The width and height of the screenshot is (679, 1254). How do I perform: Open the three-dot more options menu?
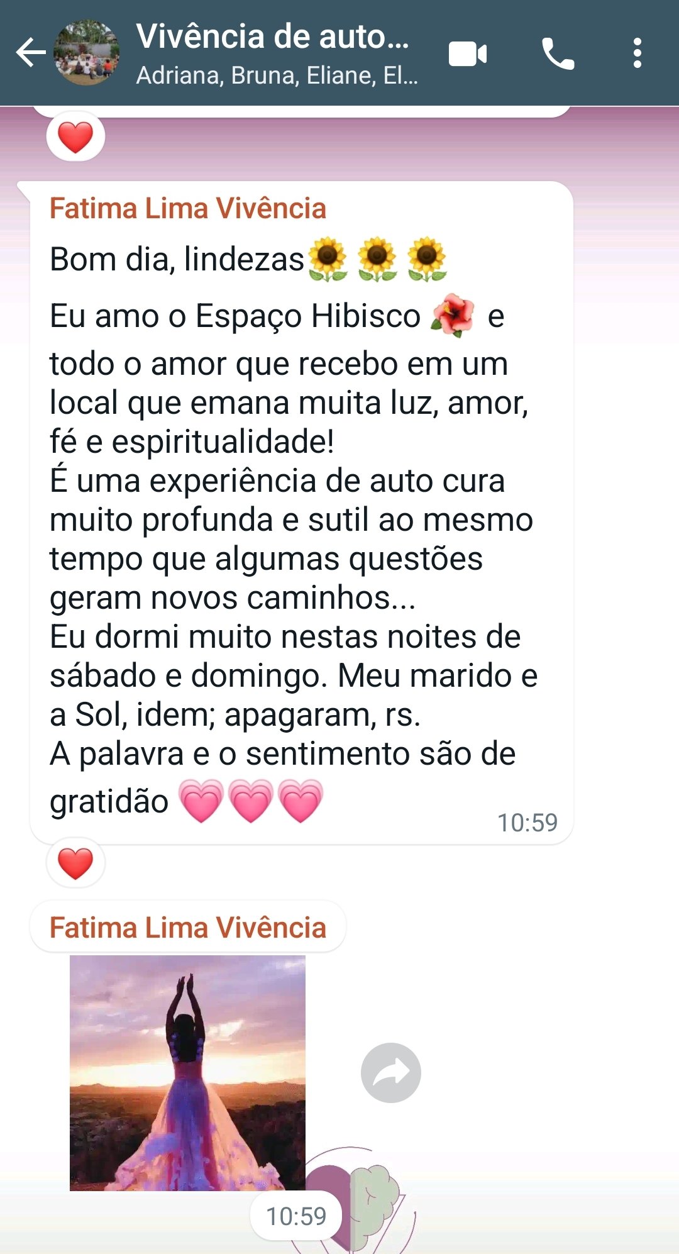(x=638, y=53)
